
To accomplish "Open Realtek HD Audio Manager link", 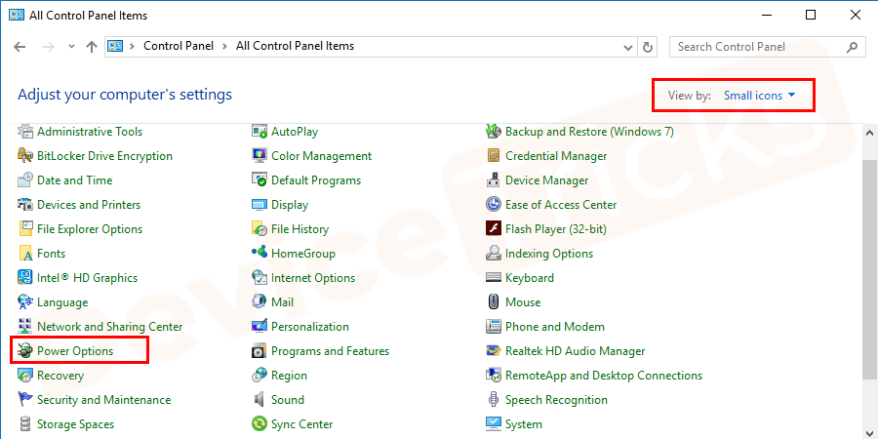I will click(x=575, y=351).
